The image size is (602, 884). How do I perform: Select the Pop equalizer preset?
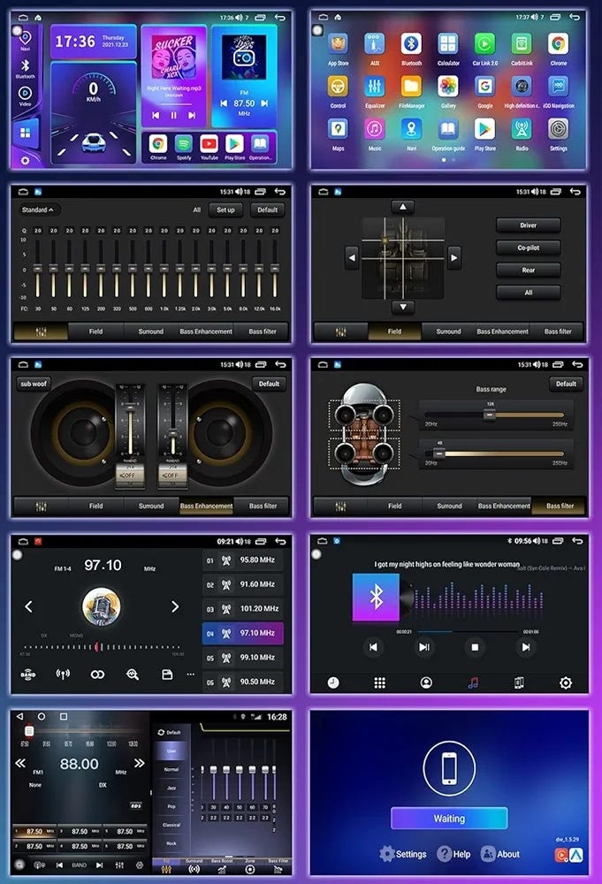pyautogui.click(x=171, y=806)
